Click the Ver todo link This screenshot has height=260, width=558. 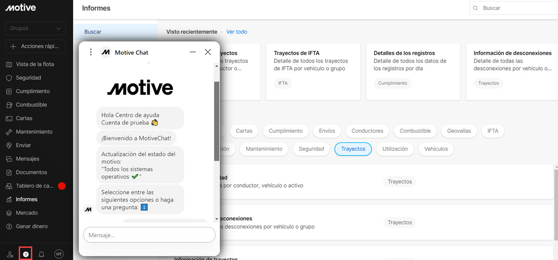pyautogui.click(x=237, y=32)
